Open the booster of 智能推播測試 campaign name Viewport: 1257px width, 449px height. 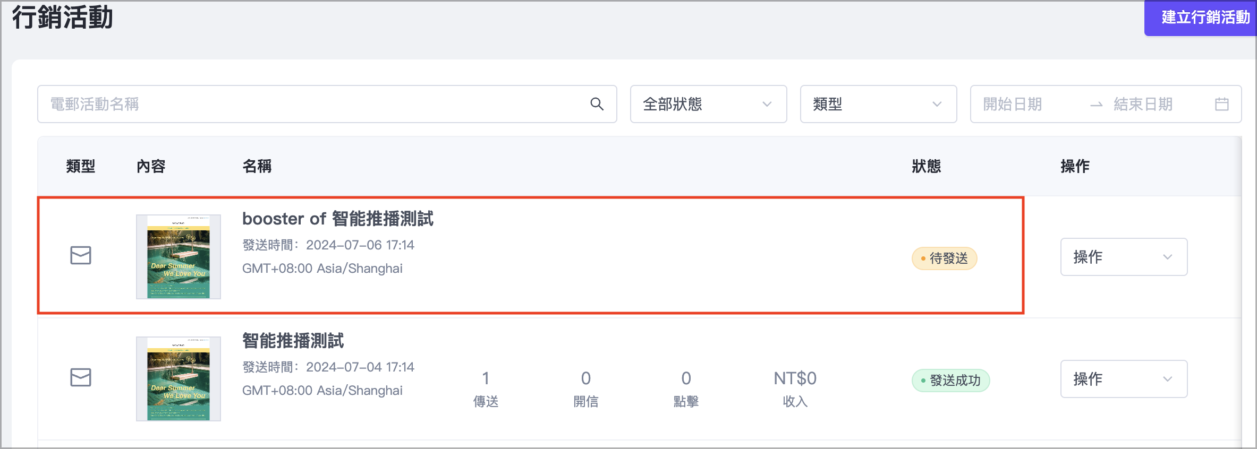[x=337, y=219]
